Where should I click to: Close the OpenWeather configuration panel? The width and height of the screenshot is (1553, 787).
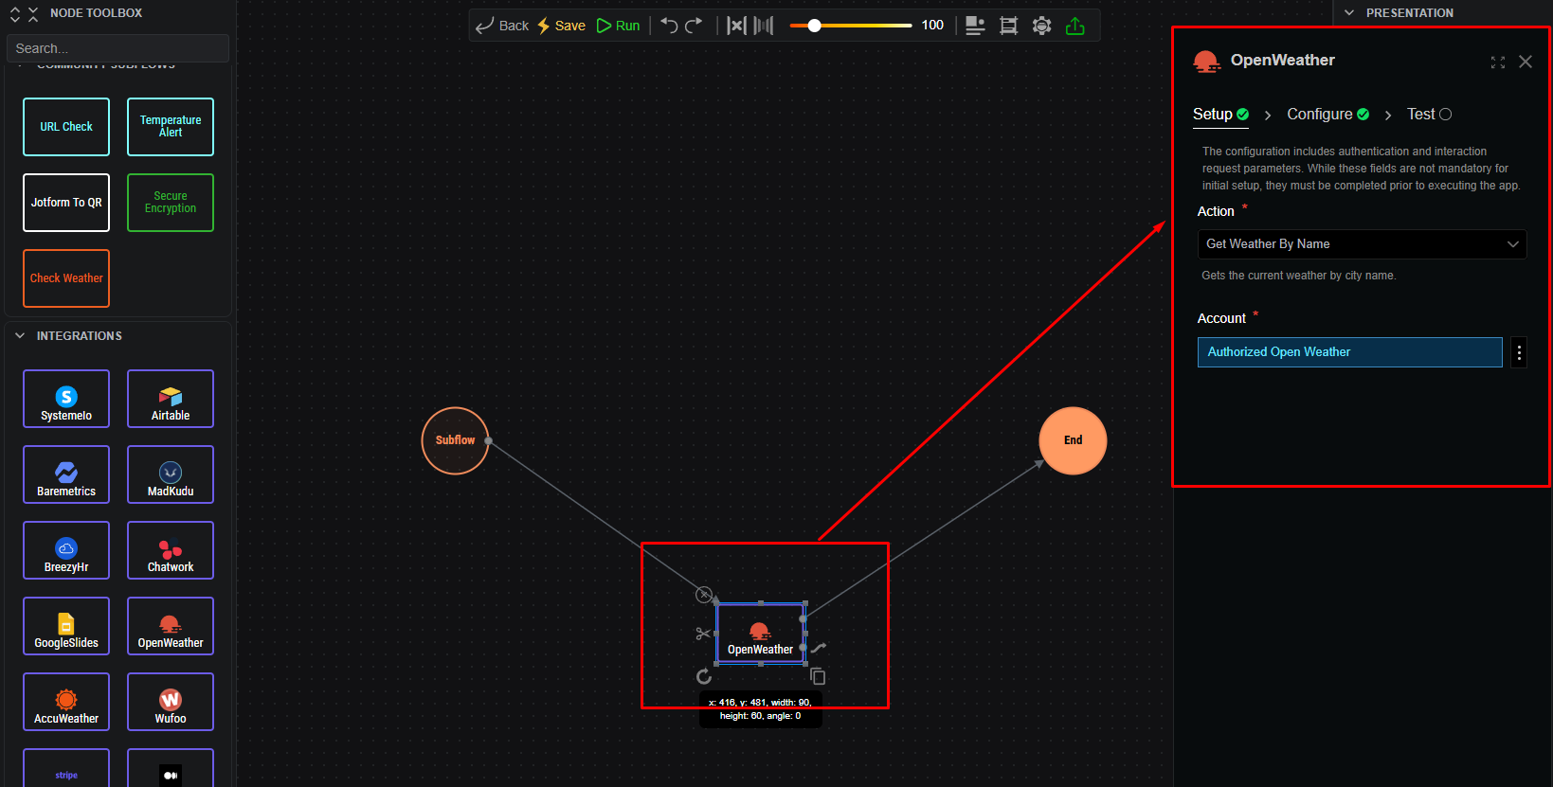tap(1526, 62)
